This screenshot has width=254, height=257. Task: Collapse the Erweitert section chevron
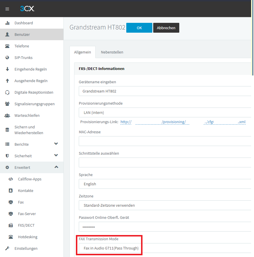[56, 167]
